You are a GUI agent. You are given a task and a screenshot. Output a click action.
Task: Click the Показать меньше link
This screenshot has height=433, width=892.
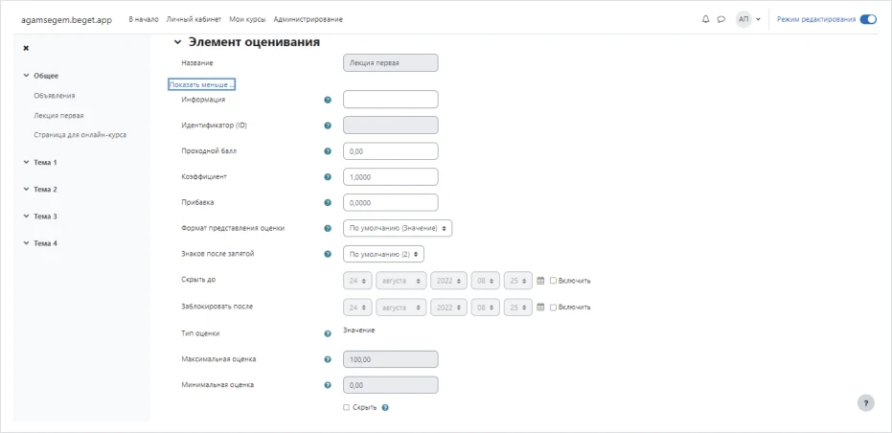201,84
